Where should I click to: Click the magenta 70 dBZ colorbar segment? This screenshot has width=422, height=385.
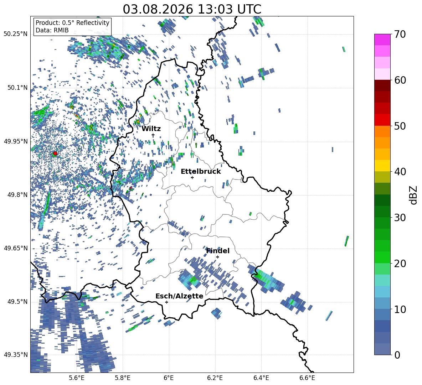pyautogui.click(x=382, y=40)
